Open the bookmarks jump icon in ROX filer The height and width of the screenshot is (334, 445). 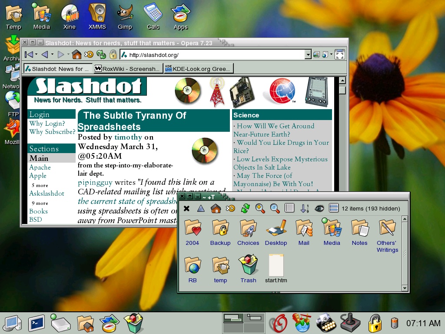230,209
